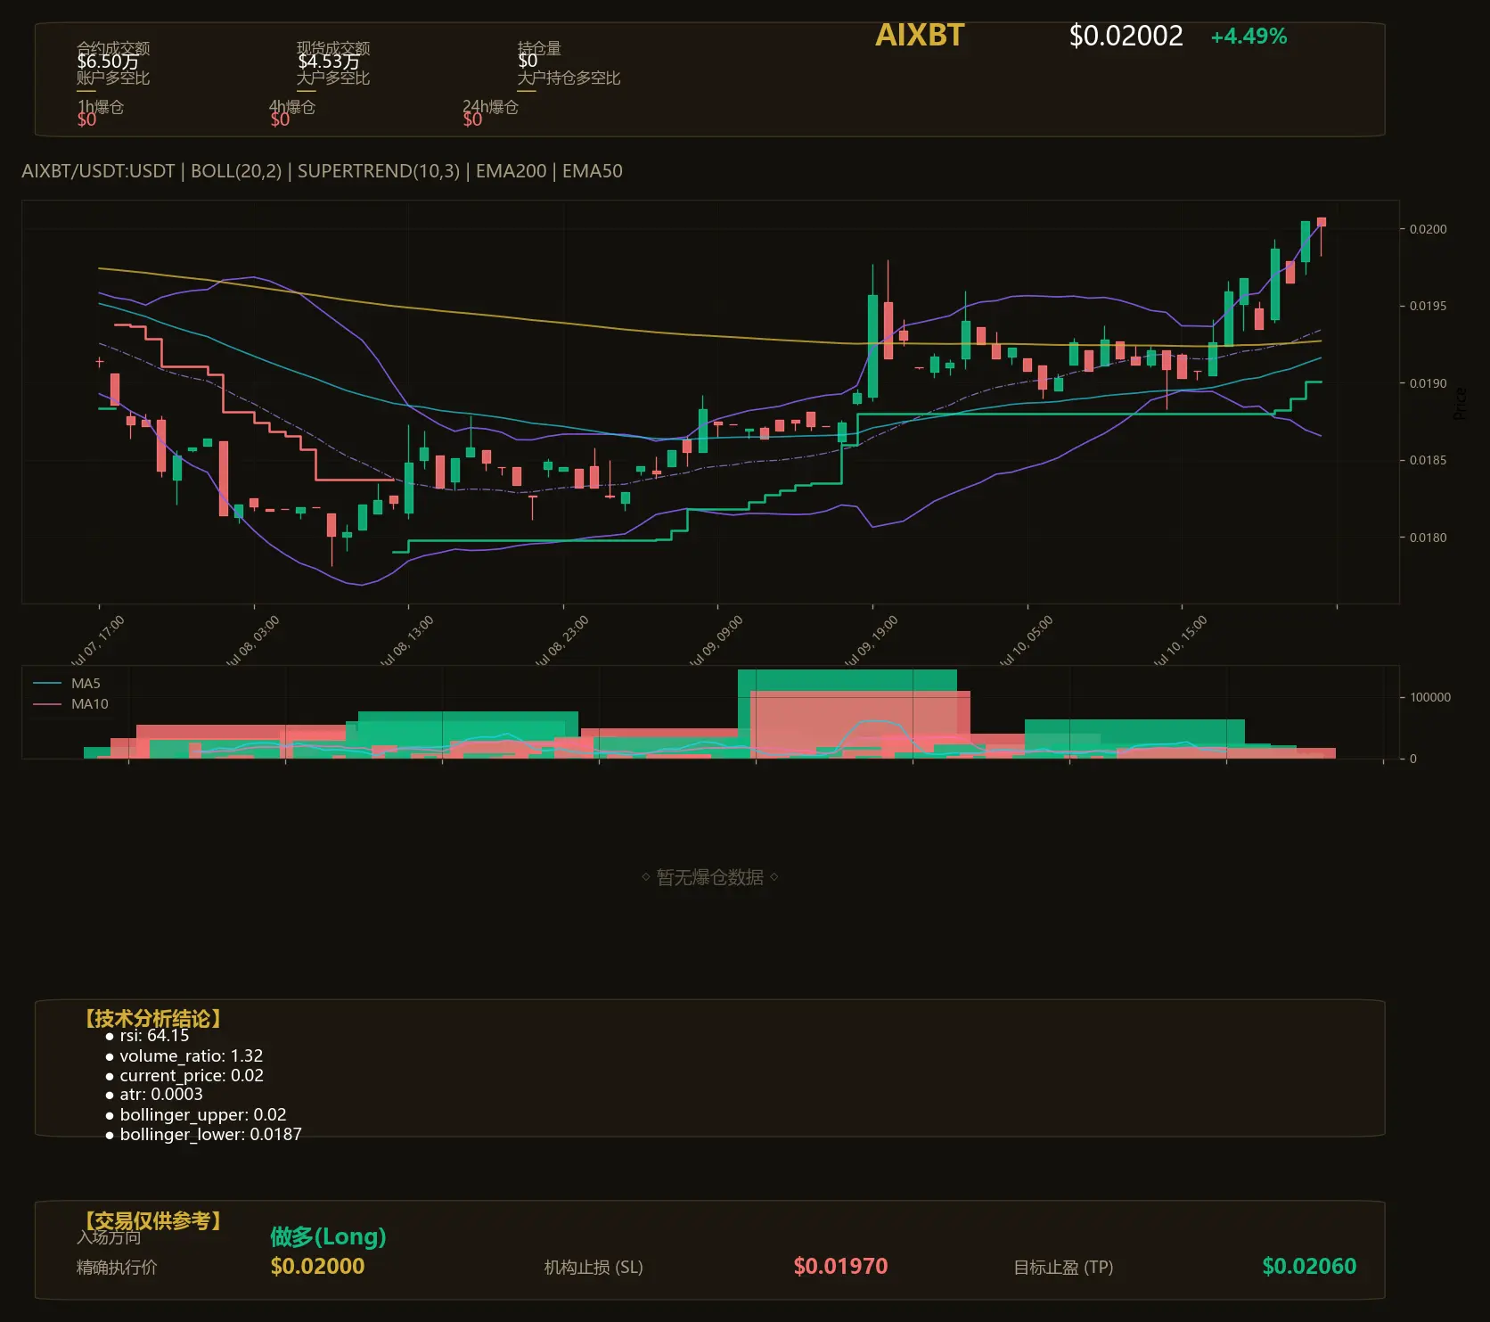Click the 机构止损 (SL) label
Image resolution: width=1490 pixels, height=1322 pixels.
(x=594, y=1267)
